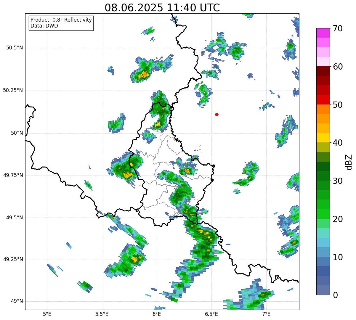Click the latitude label "50.25°N"
Image resolution: width=356 pixels, height=320 pixels.
pyautogui.click(x=13, y=90)
